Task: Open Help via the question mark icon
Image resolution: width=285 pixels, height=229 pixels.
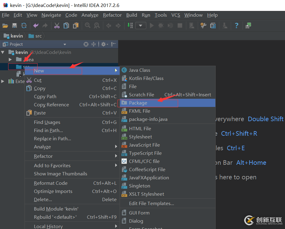Action: point(236,25)
